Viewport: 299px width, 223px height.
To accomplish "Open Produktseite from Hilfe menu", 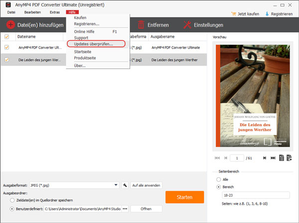I will pyautogui.click(x=85, y=58).
